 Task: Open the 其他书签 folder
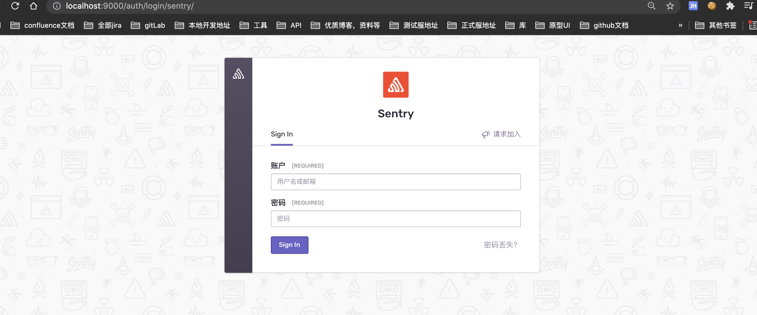point(716,25)
